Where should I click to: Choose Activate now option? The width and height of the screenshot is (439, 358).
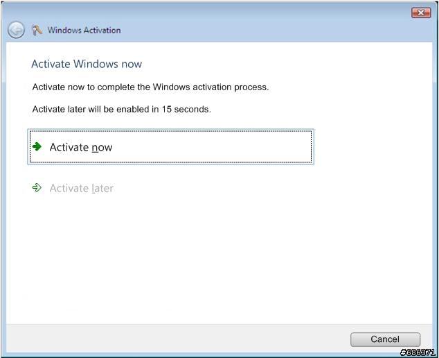pos(170,146)
